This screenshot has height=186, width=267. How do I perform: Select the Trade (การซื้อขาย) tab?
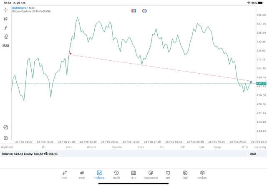(x=99, y=174)
